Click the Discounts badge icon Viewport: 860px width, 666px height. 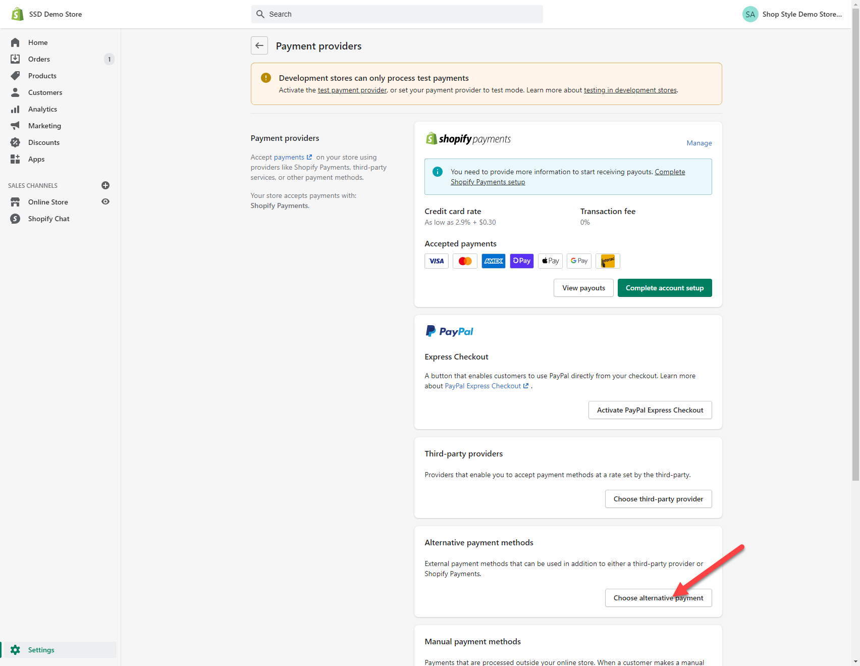(15, 142)
